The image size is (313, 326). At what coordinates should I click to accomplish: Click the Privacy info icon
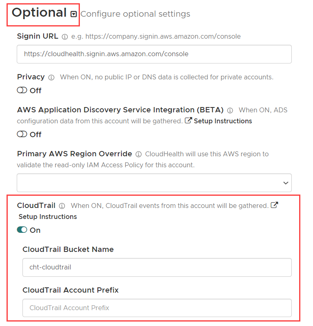coord(51,77)
